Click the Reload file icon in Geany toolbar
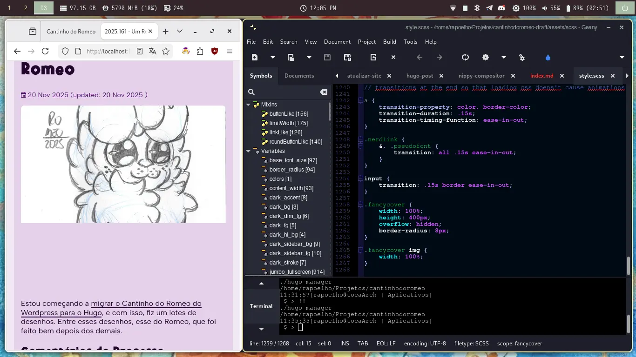Screen dimensions: 636x357 [465, 57]
